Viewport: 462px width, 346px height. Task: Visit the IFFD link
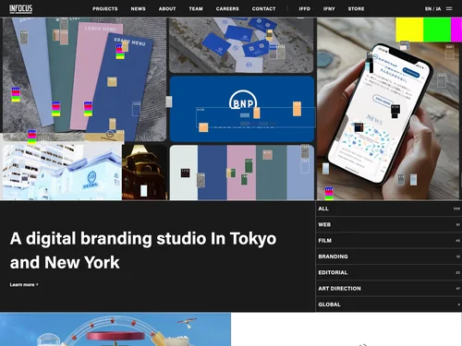coord(304,8)
